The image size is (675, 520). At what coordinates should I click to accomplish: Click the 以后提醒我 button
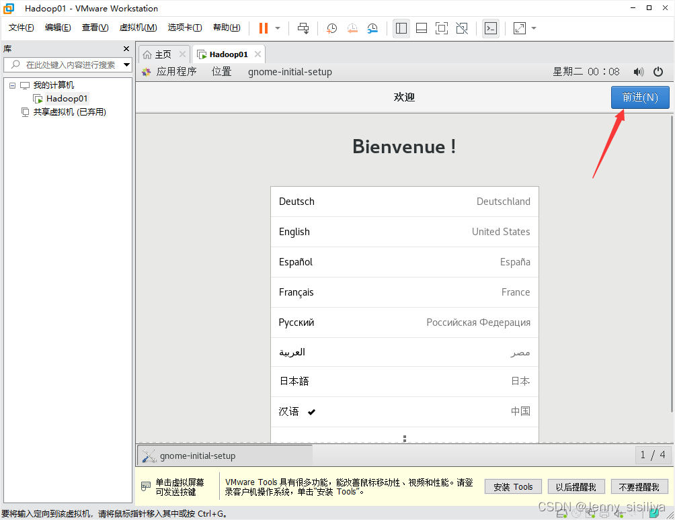[576, 487]
